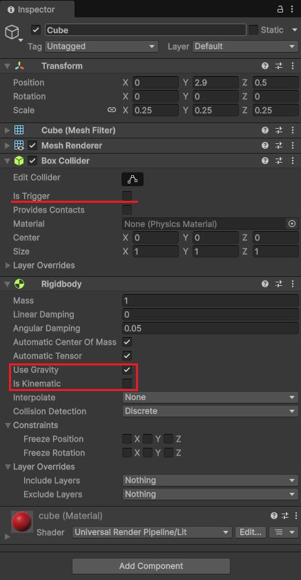The width and height of the screenshot is (301, 580).
Task: Enable the Is Kinematic checkbox
Action: tap(127, 383)
